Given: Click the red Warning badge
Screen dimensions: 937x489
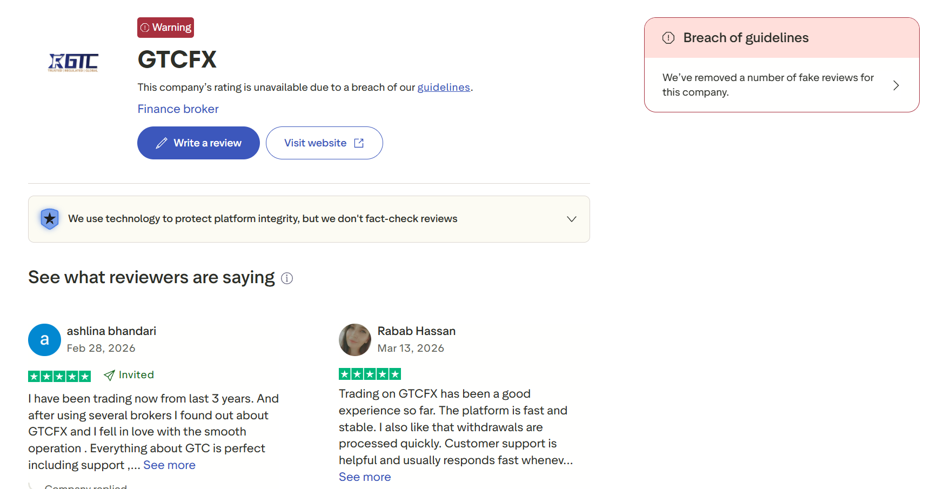Looking at the screenshot, I should point(165,28).
